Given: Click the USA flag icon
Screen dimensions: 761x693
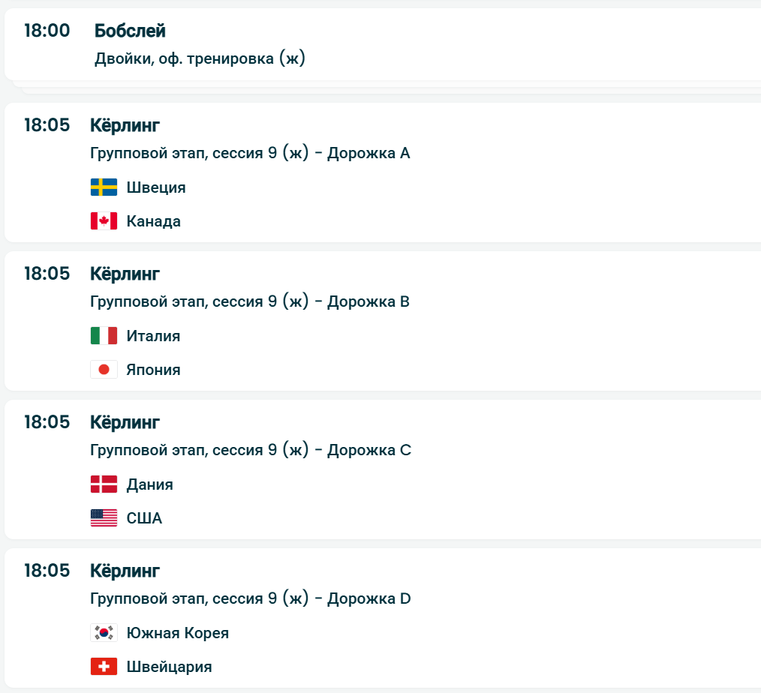Looking at the screenshot, I should coord(104,518).
